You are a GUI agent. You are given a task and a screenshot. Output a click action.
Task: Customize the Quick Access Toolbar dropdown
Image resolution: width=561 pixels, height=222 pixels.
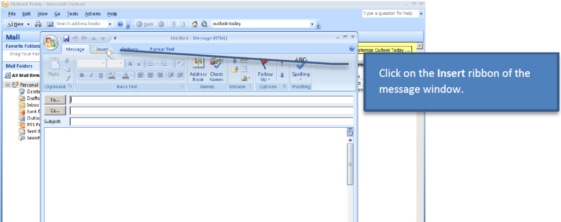115,38
